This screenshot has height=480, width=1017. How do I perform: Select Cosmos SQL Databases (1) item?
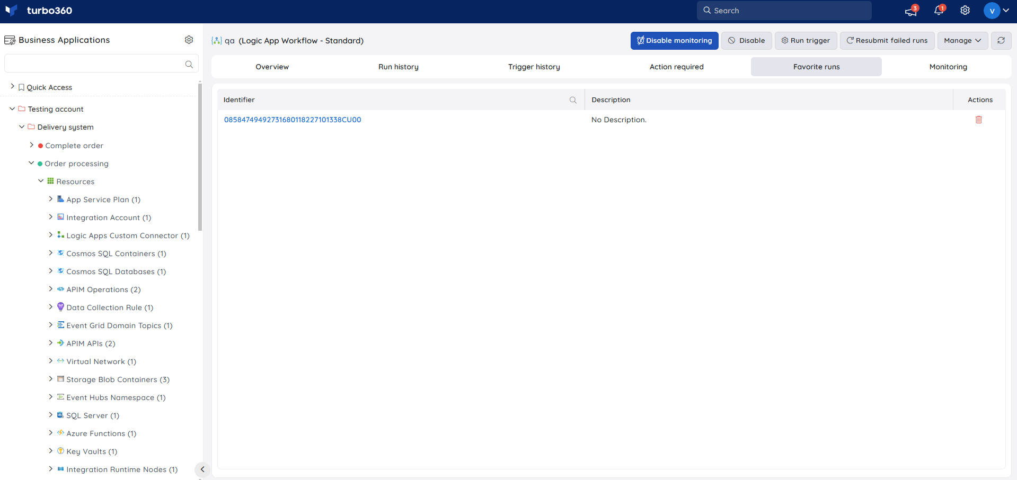click(x=116, y=271)
